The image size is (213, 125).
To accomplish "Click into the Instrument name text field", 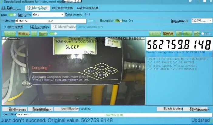I will click(51, 21).
